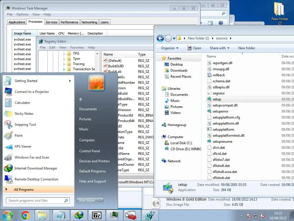Screen dimensions: 294x221
Task: Click New folder in Explorer toolbar
Action: click(x=247, y=48)
